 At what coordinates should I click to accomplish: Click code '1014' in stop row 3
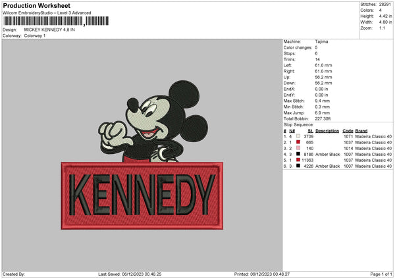click(348, 148)
